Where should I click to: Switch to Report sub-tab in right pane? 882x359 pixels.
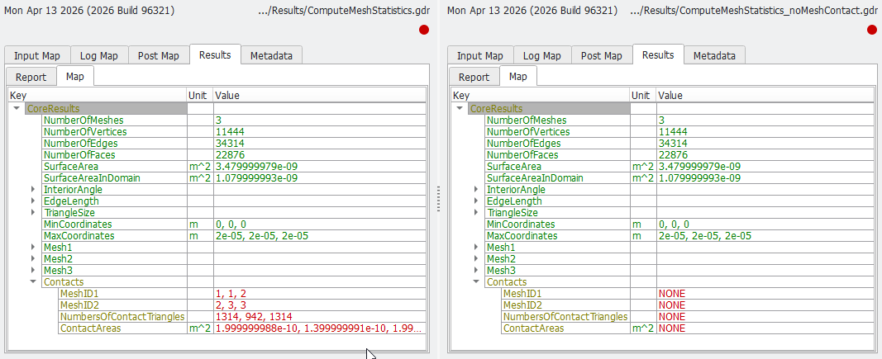474,77
